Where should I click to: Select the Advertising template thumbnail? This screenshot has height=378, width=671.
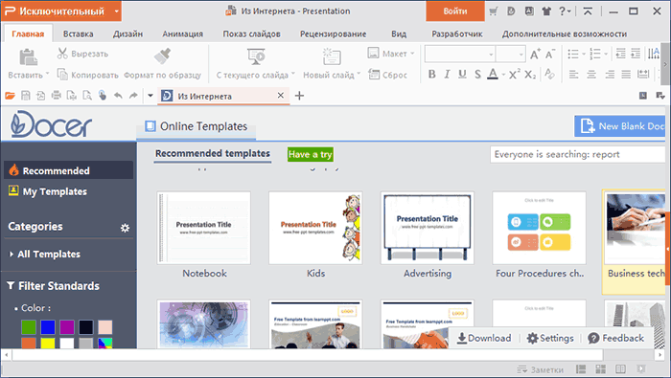tap(428, 228)
